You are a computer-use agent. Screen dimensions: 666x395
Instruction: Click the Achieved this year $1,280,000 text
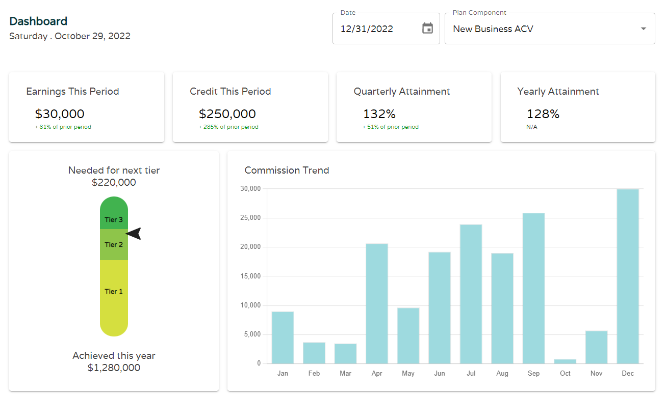click(113, 361)
